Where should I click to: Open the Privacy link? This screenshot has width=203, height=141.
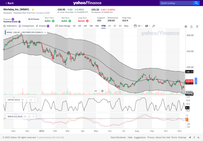pos(151,137)
